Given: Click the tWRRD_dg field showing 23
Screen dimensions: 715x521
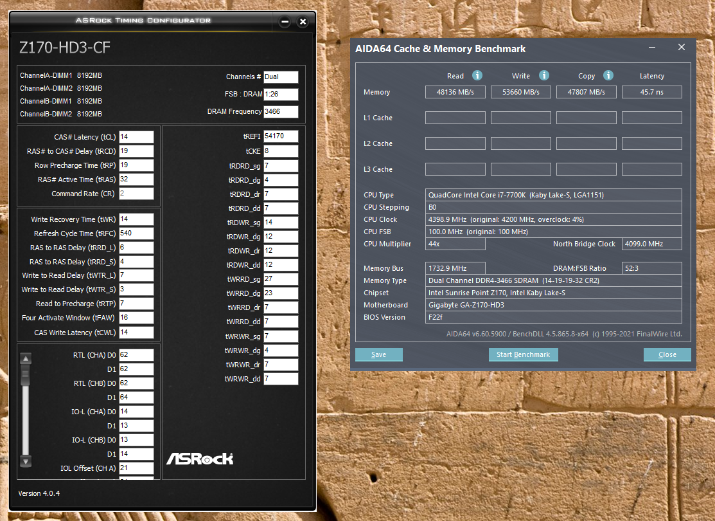Looking at the screenshot, I should pos(281,293).
